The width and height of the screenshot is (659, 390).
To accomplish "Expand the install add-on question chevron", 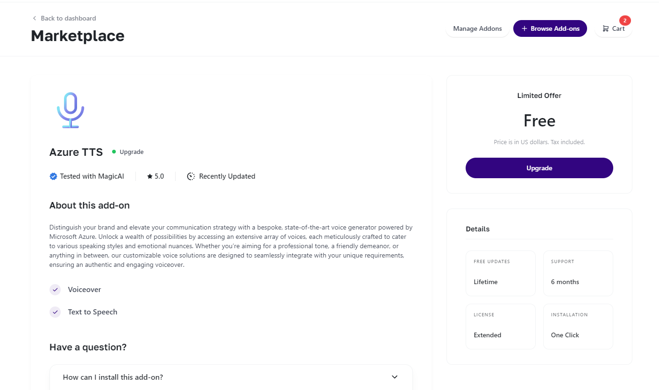I will [x=395, y=377].
